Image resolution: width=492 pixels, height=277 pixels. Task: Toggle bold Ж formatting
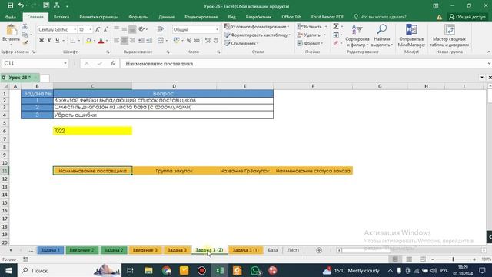click(x=42, y=41)
